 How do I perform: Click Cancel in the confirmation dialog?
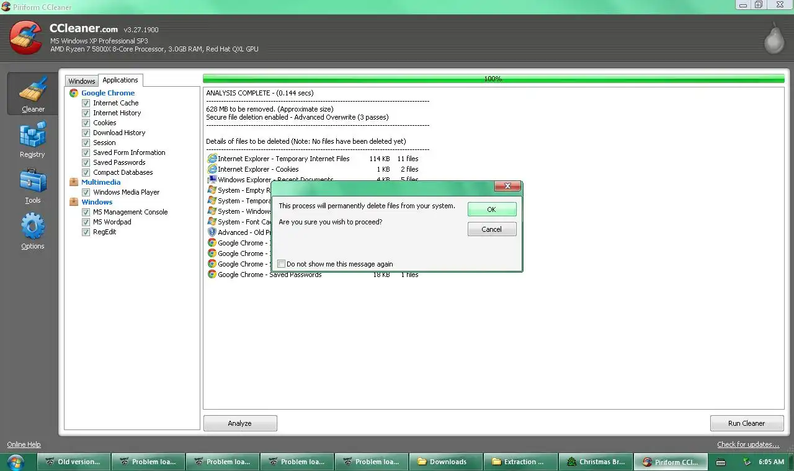(x=491, y=229)
